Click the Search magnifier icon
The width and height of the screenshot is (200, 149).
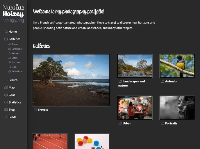coord(6,80)
